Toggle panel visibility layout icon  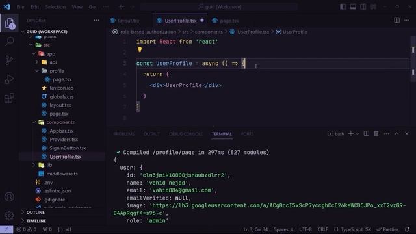(353, 7)
